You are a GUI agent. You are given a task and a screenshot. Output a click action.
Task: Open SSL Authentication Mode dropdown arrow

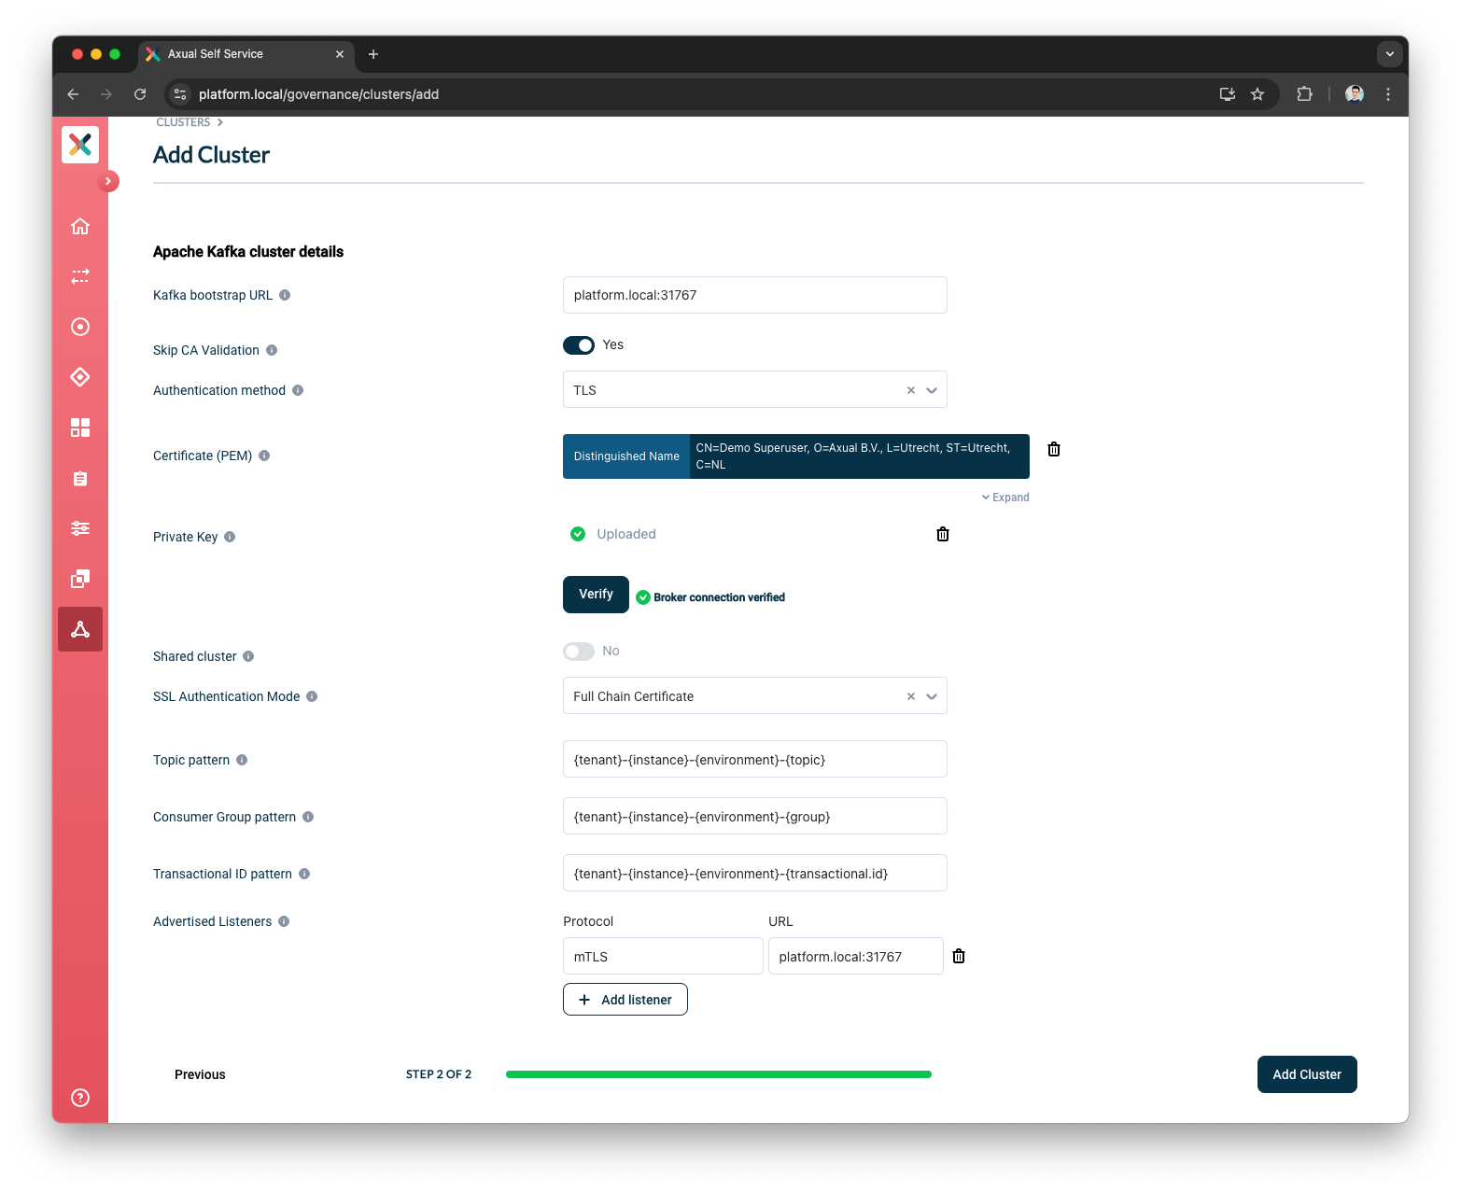932,696
